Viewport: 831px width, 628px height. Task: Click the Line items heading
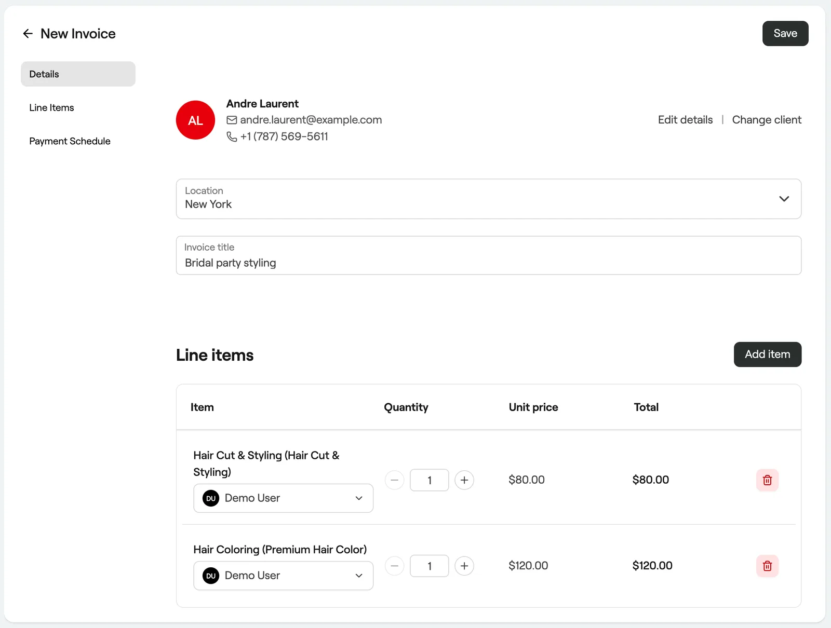tap(215, 355)
